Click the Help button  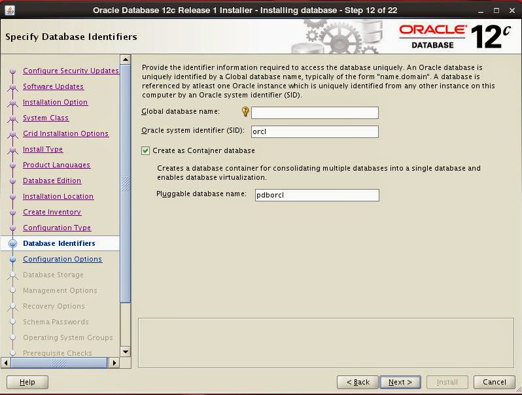[27, 382]
